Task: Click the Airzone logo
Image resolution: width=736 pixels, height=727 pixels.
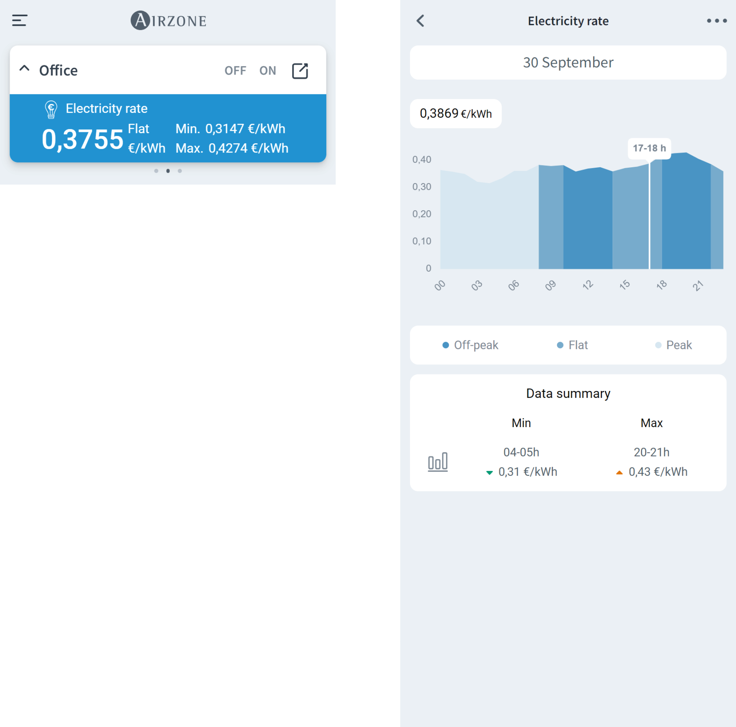Action: [168, 21]
